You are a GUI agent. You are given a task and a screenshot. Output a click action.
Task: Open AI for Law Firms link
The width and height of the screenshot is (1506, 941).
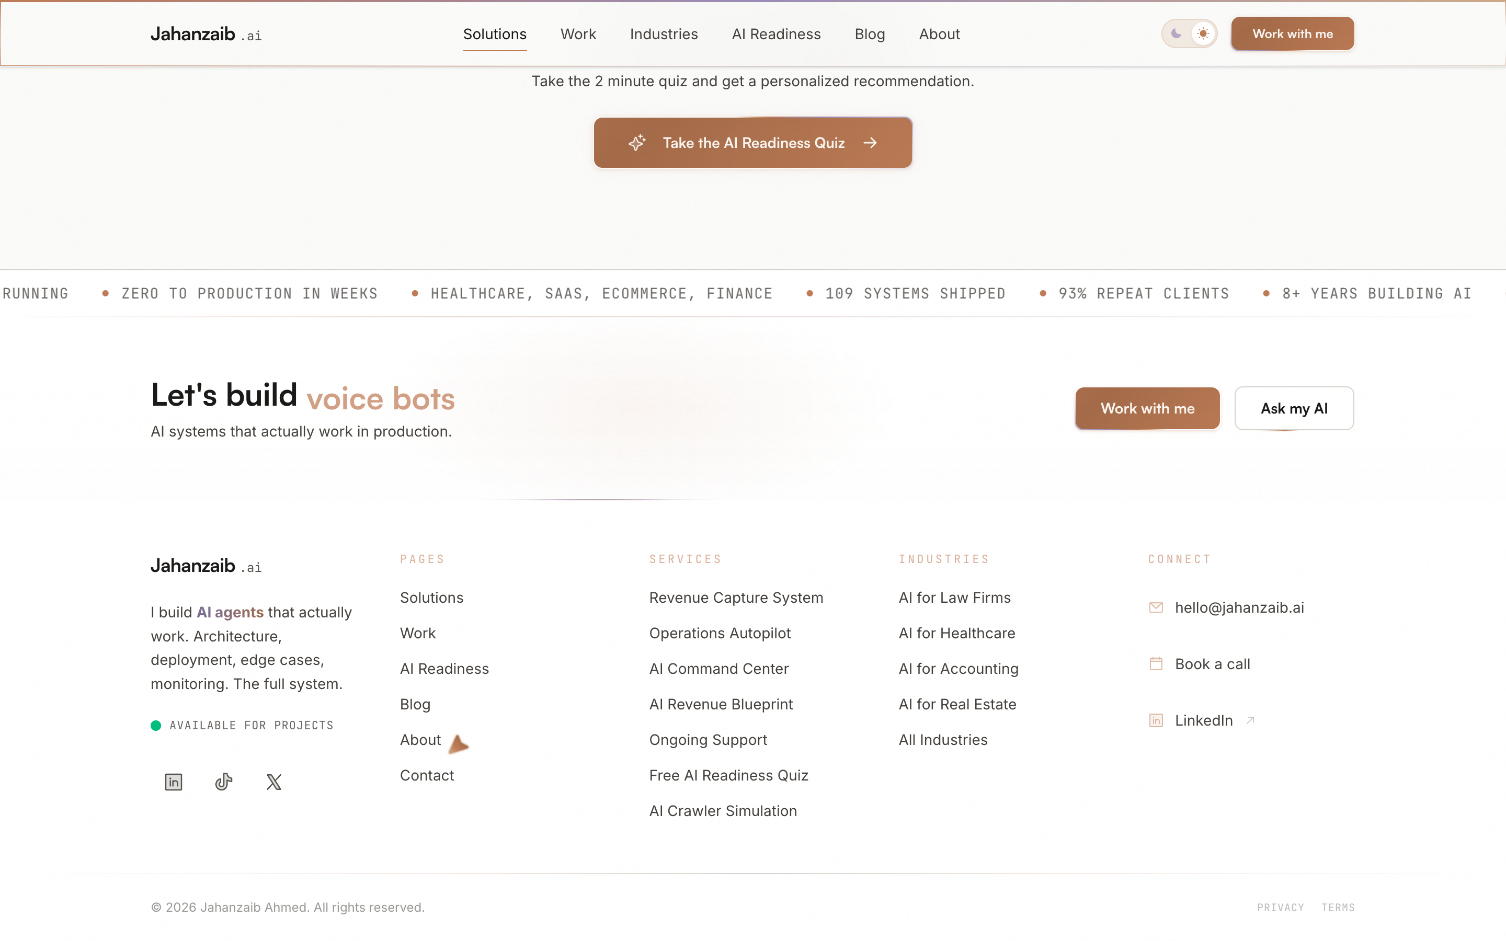[x=954, y=598]
